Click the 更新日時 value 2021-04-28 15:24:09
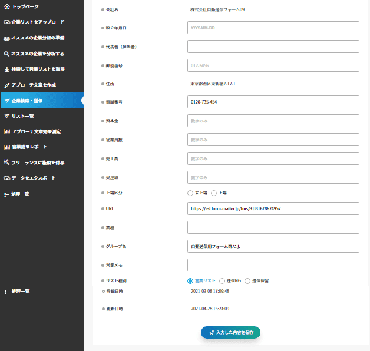 [x=210, y=309]
